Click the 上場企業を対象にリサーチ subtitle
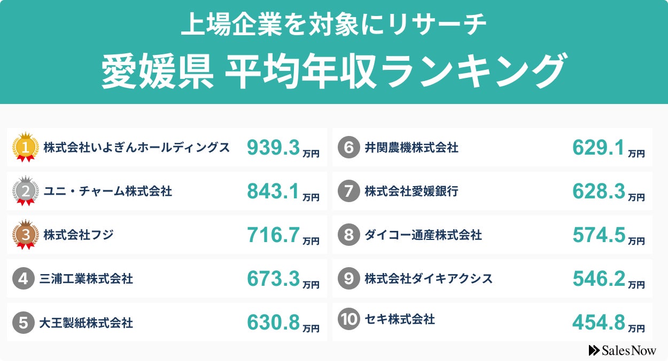This screenshot has width=668, height=361. coord(333,26)
